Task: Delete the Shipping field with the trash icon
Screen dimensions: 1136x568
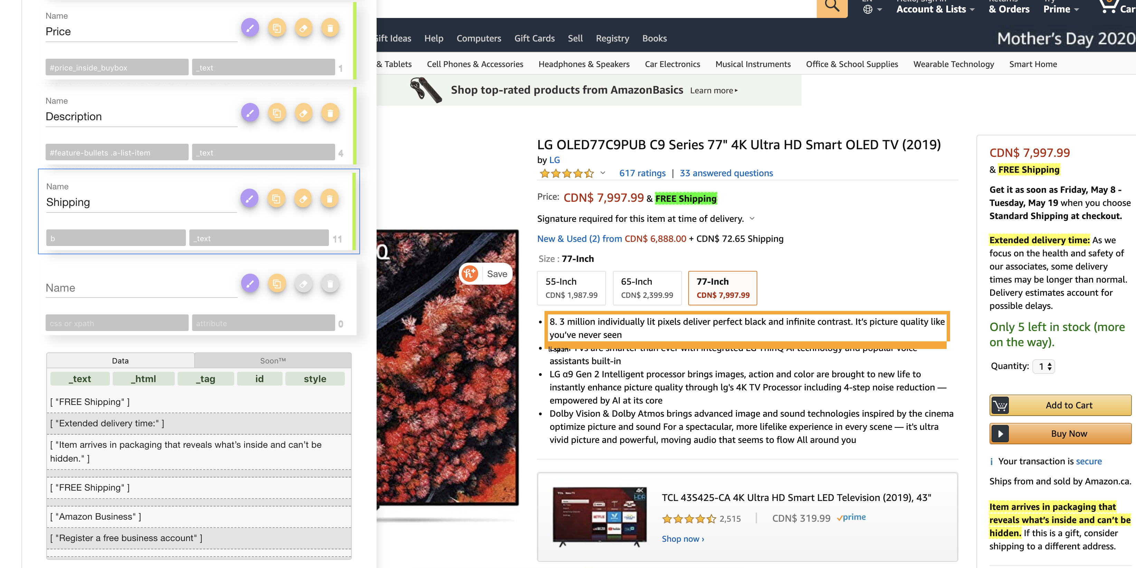Action: pyautogui.click(x=329, y=199)
